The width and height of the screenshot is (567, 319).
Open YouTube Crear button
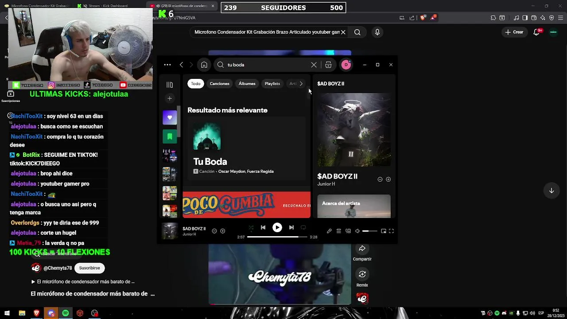514,32
